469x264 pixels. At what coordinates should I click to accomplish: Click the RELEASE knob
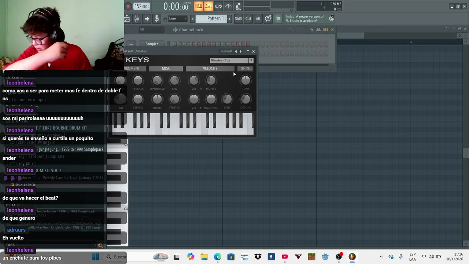[x=138, y=80]
